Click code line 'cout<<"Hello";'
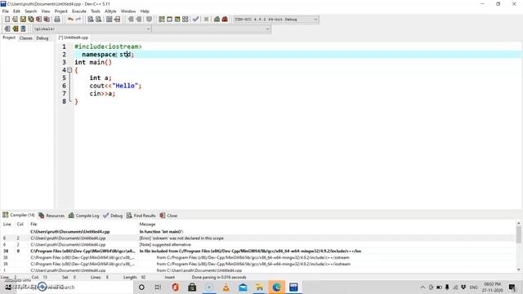This screenshot has width=523, height=294. 115,86
